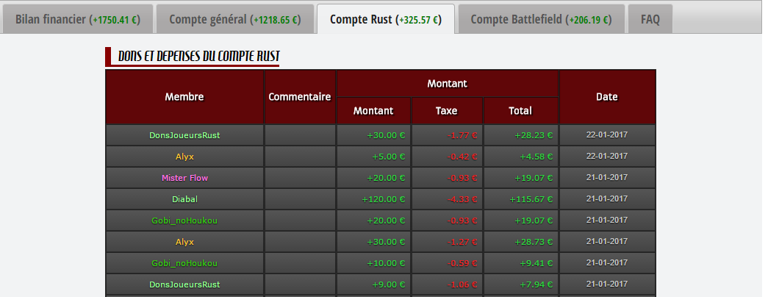Click the Total sub-column header
This screenshot has height=297, width=768.
520,111
